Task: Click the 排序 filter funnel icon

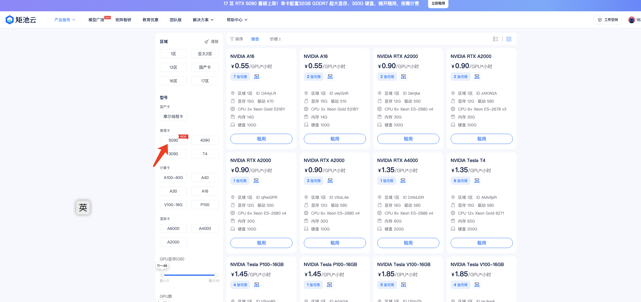Action: pos(232,39)
